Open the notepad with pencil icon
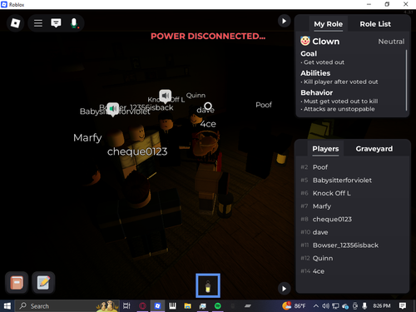Viewport: 416px width, 312px height. [x=43, y=283]
